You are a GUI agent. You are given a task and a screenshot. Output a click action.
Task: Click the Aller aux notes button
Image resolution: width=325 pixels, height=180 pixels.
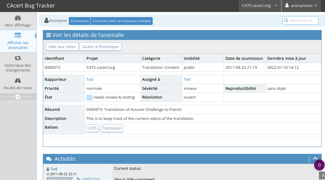click(62, 47)
